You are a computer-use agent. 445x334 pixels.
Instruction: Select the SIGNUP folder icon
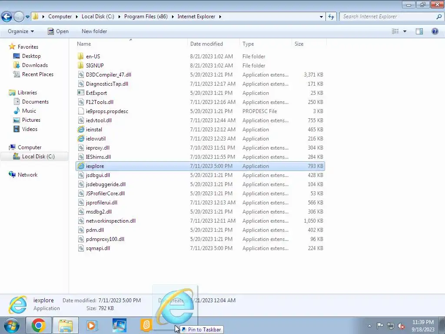81,65
